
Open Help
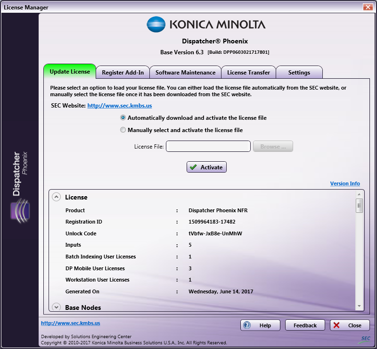(260, 325)
